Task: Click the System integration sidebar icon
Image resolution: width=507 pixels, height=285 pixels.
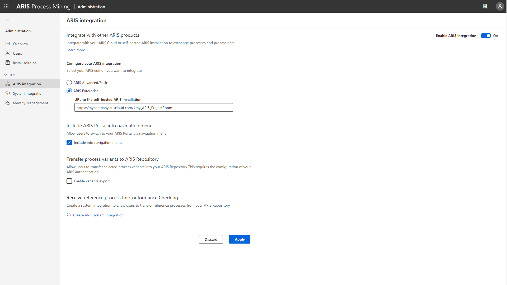Action: 8,93
